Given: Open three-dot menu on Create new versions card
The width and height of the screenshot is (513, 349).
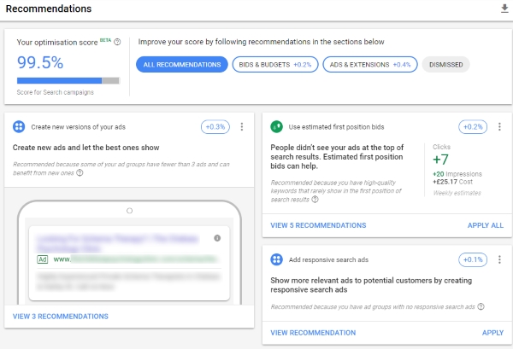Looking at the screenshot, I should 242,127.
